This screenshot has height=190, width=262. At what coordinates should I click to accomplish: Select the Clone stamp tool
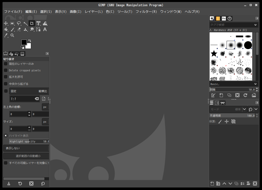click(25, 30)
